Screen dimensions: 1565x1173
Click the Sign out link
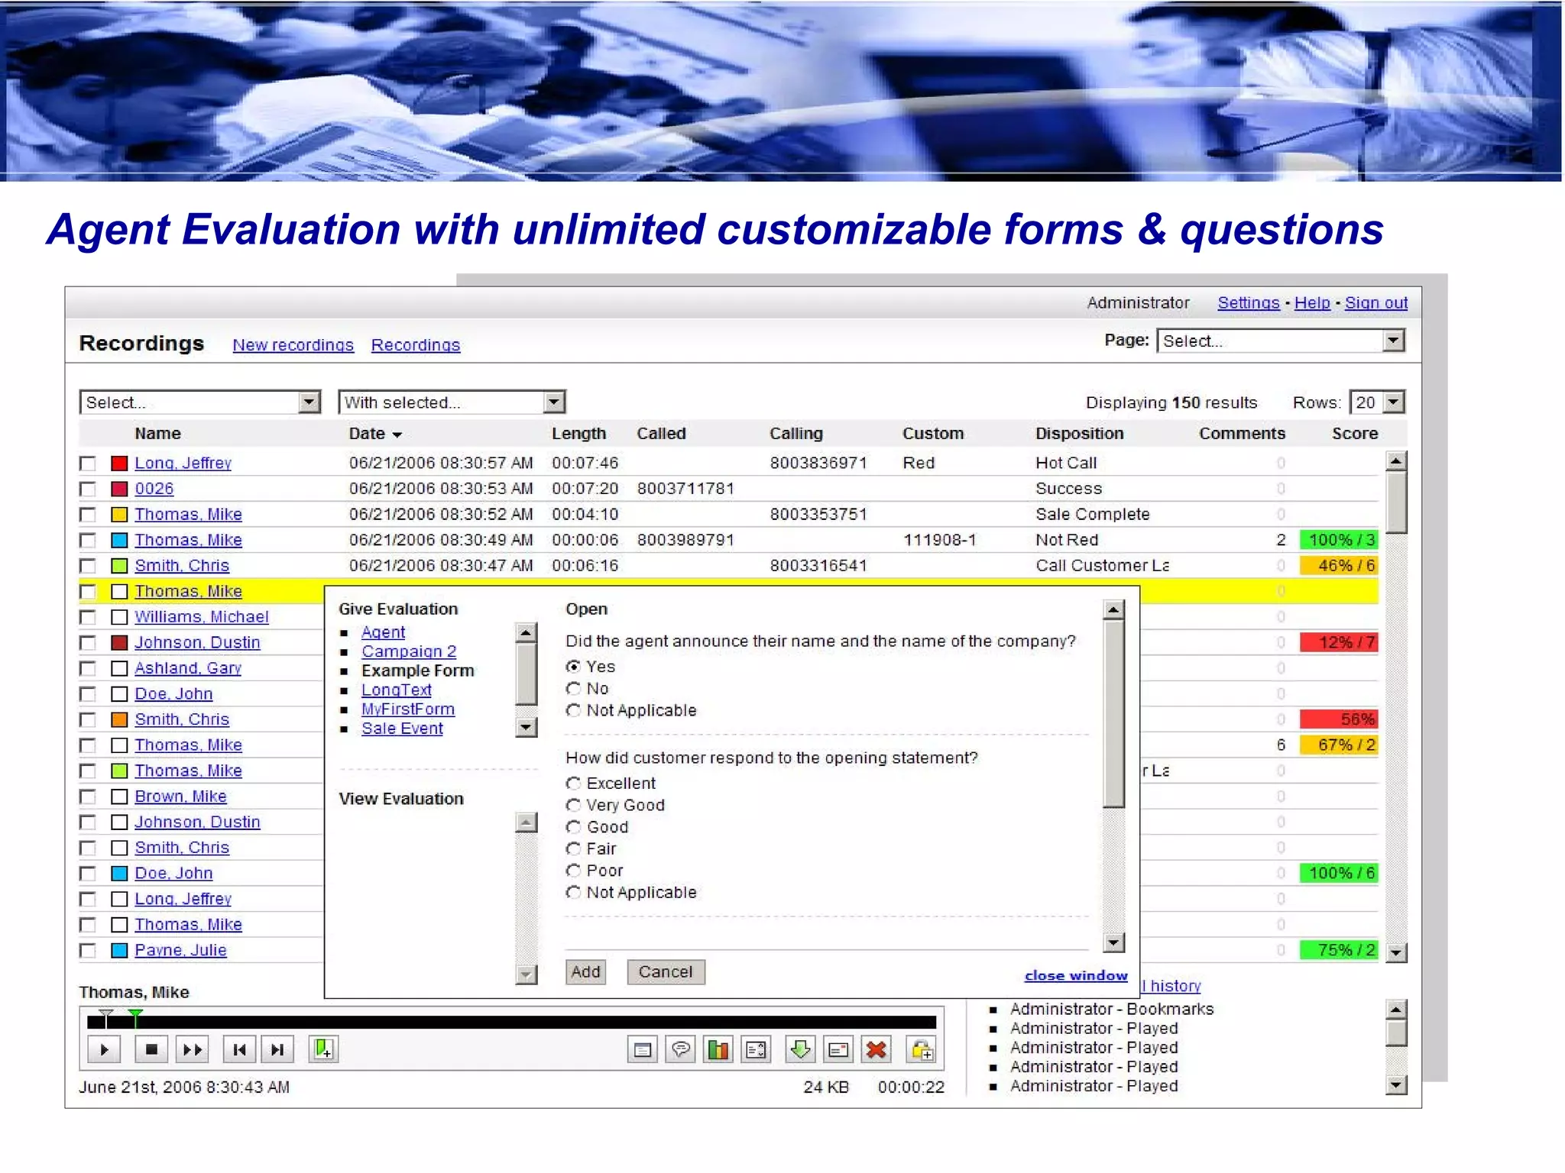coord(1376,302)
